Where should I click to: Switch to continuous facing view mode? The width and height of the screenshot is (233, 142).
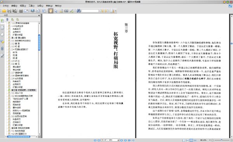point(195,140)
